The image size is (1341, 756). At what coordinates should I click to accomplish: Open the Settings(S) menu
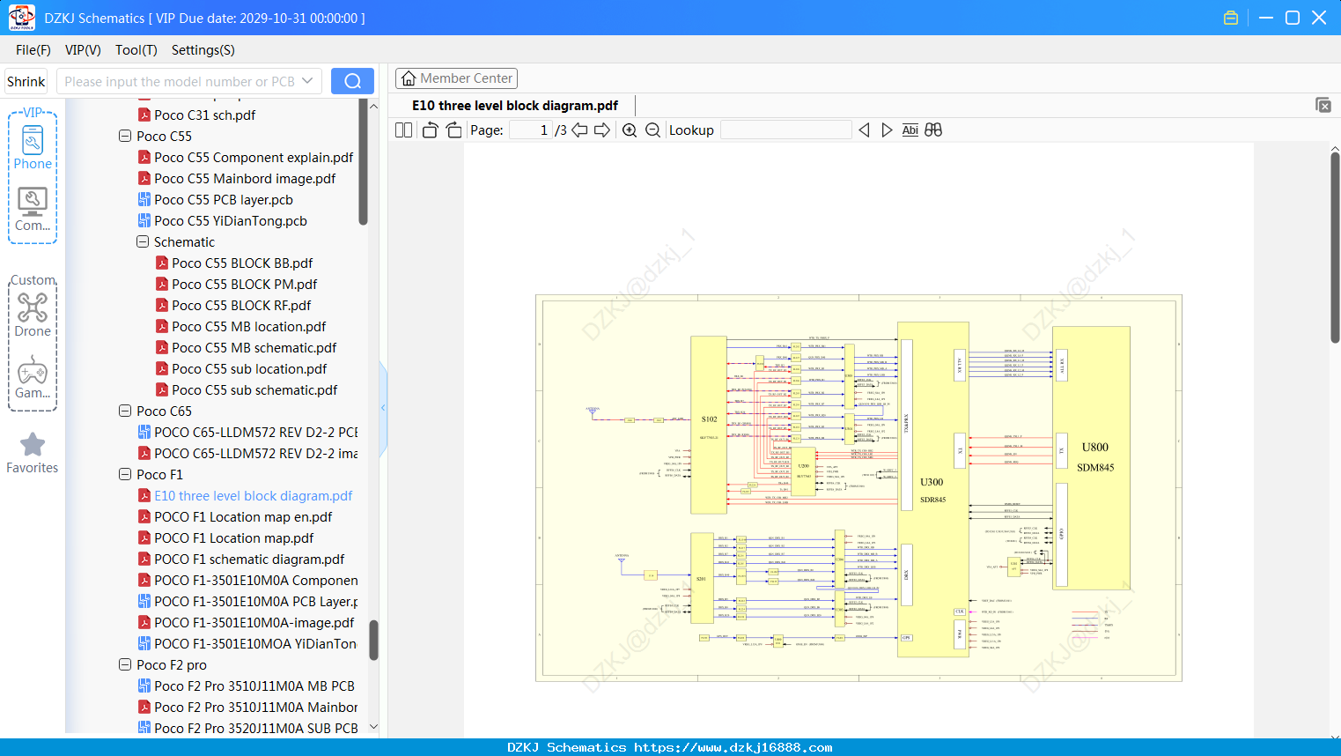point(203,50)
